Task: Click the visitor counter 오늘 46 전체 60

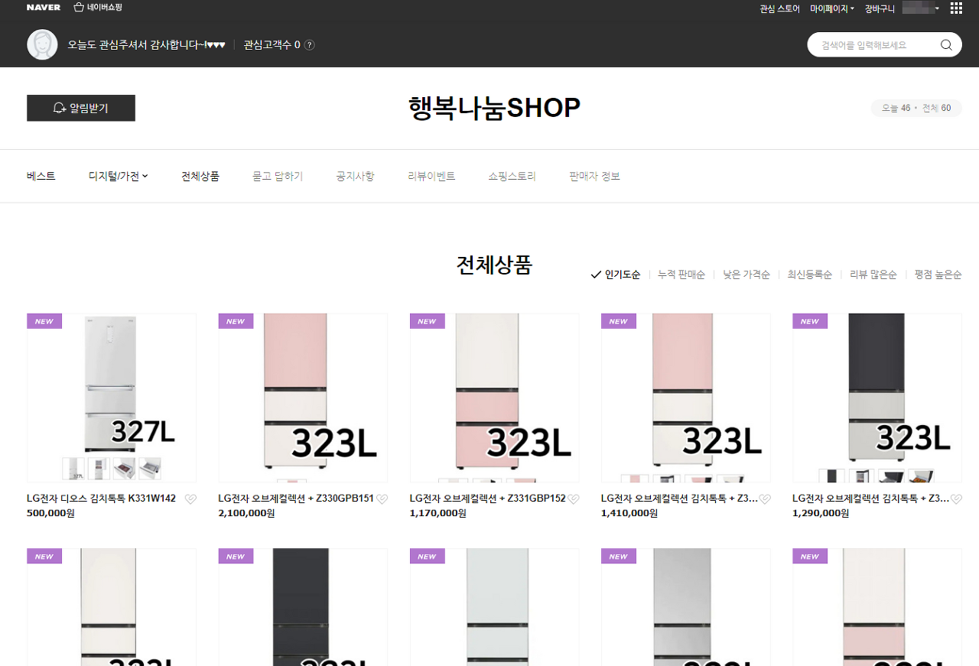Action: (x=916, y=108)
